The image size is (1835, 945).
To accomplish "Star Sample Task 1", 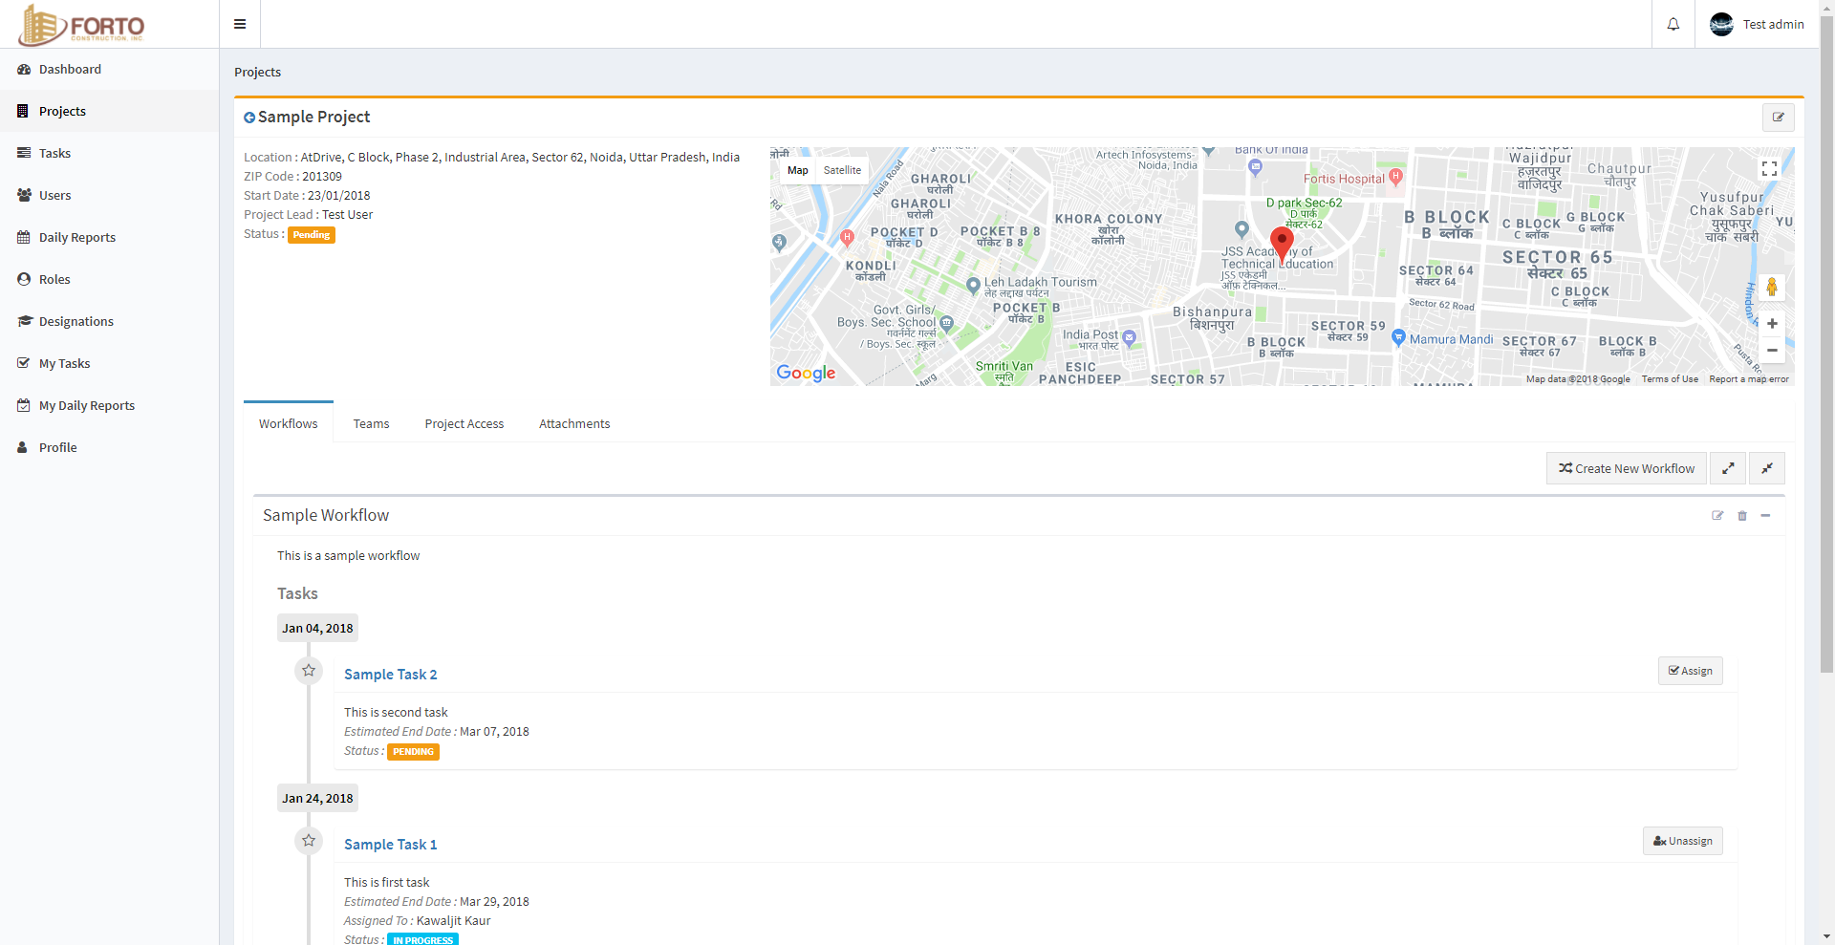I will 309,841.
